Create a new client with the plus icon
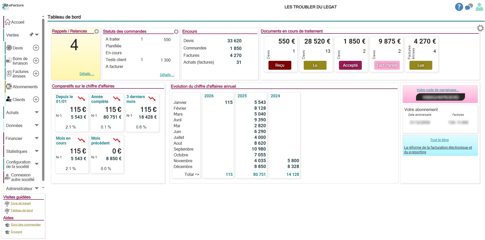 (x=36, y=99)
